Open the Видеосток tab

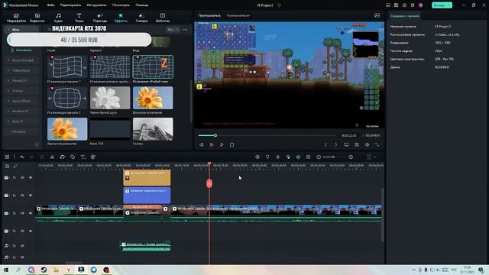37,18
